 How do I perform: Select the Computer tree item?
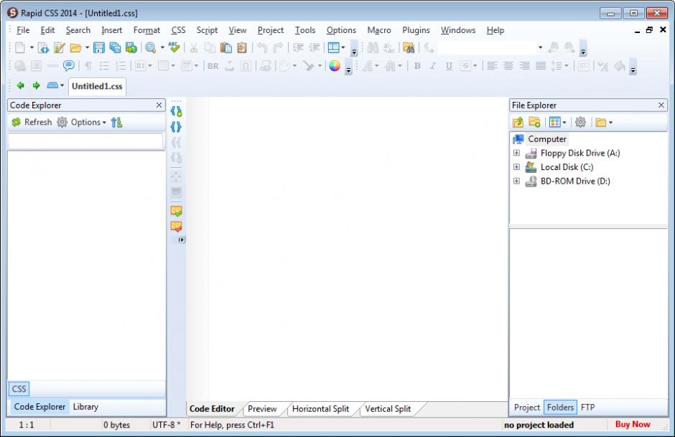546,139
